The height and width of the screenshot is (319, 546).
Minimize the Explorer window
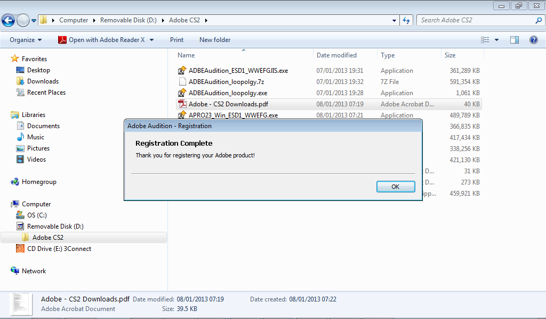coord(501,5)
